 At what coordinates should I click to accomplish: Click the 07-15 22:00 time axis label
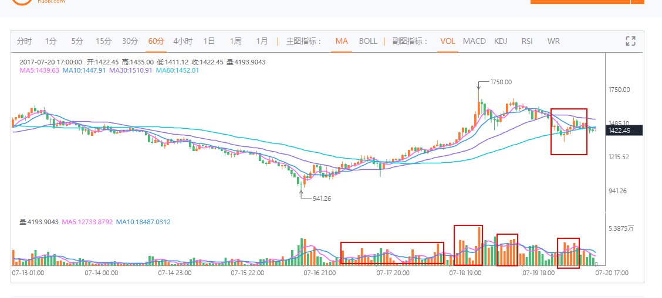246,273
